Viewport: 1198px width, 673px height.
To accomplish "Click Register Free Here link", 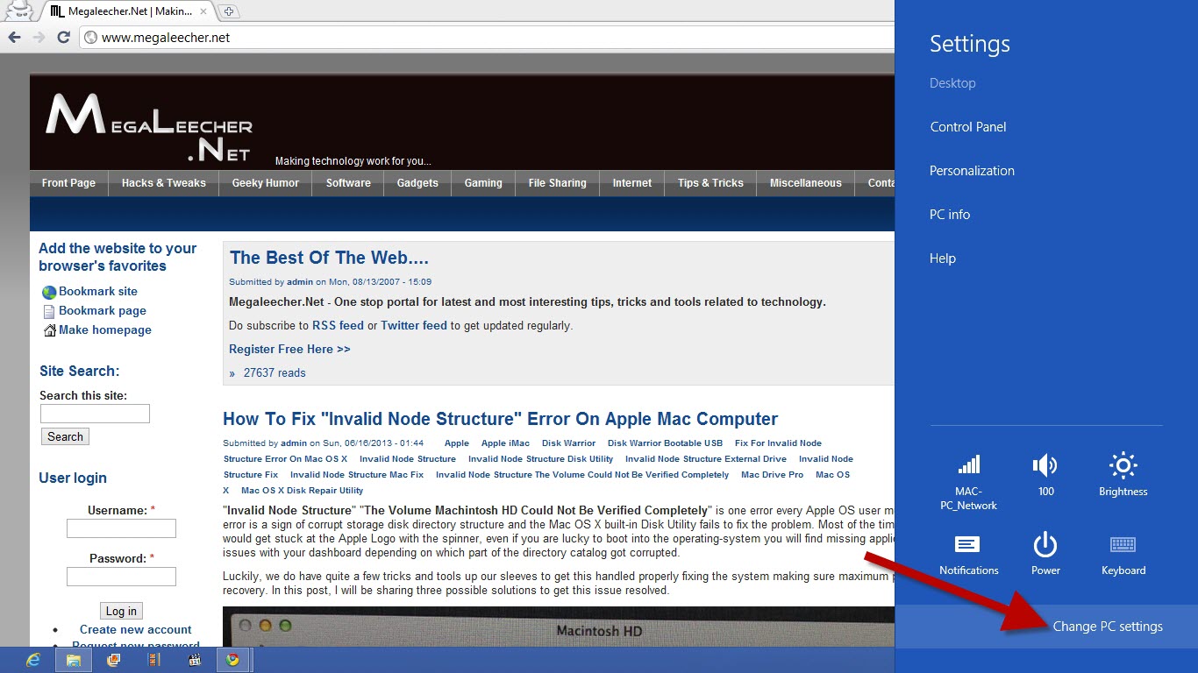I will pos(289,349).
